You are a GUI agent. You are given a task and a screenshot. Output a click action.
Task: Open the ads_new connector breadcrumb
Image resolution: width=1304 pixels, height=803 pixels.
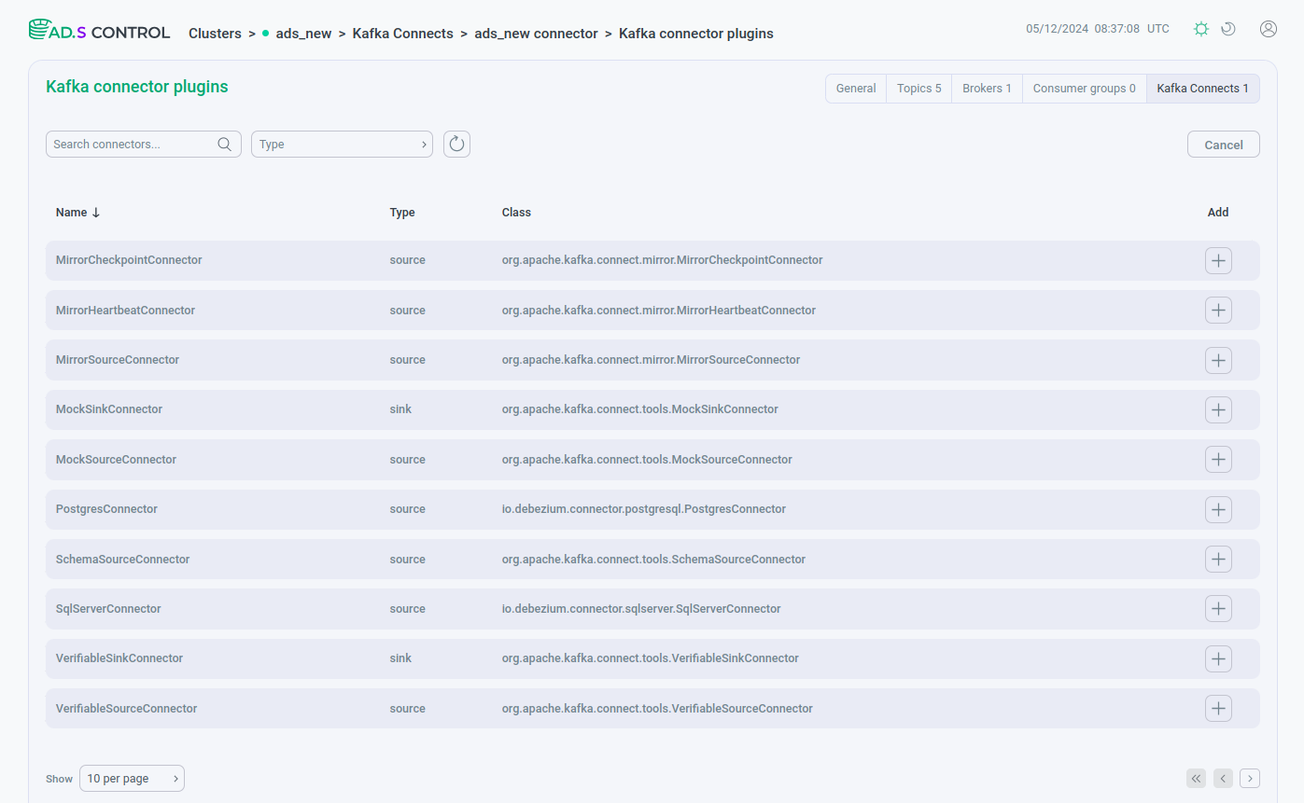tap(536, 34)
